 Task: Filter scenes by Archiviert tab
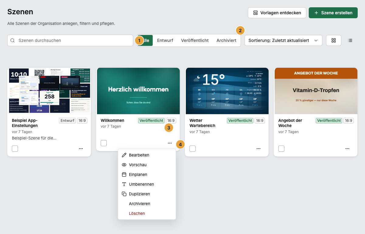226,40
